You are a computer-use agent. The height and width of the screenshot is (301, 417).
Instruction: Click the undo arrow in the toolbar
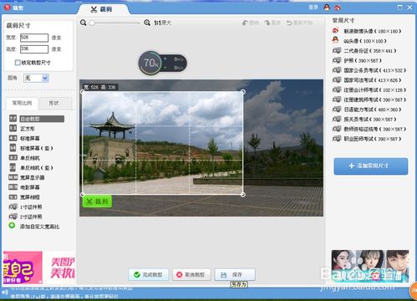point(245,23)
